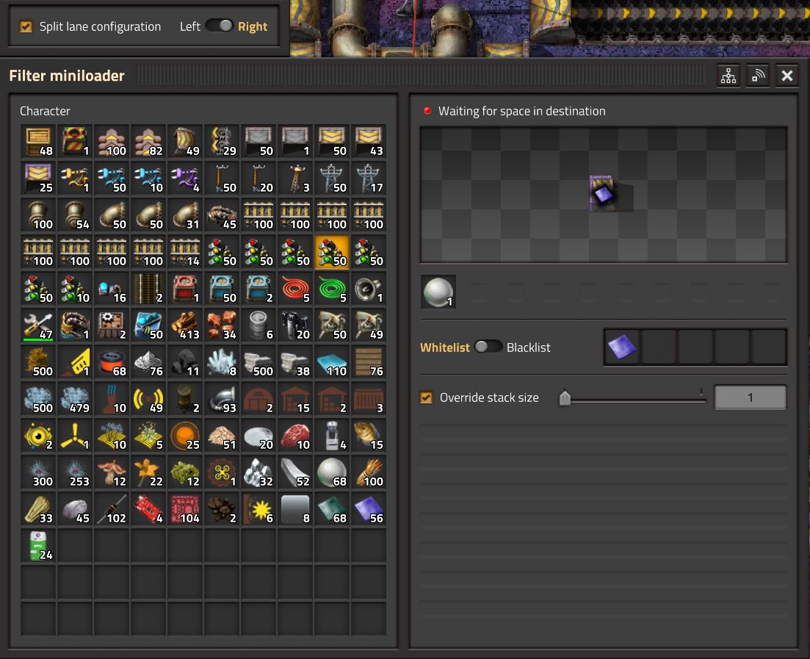Select the purple inserter stack of 4
This screenshot has width=810, height=659.
[185, 179]
